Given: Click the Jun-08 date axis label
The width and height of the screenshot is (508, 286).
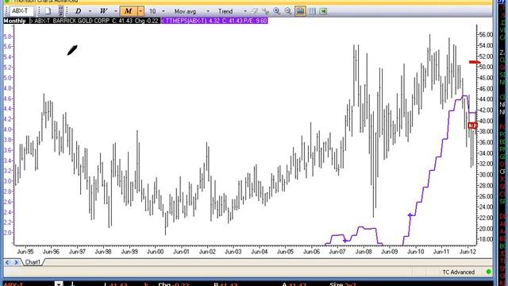Looking at the screenshot, I should pyautogui.click(x=364, y=252).
